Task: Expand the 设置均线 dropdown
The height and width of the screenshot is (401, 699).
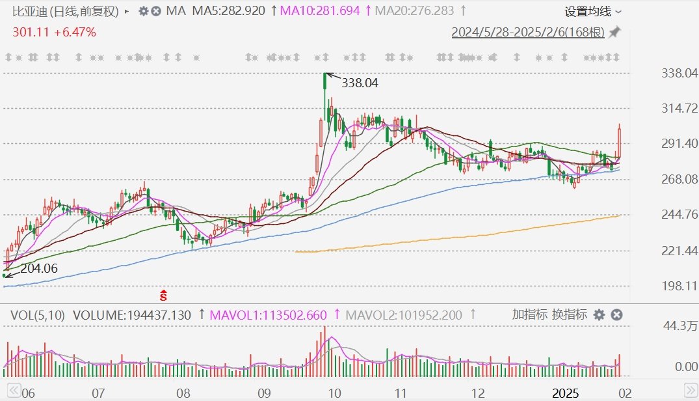Action: pyautogui.click(x=592, y=11)
